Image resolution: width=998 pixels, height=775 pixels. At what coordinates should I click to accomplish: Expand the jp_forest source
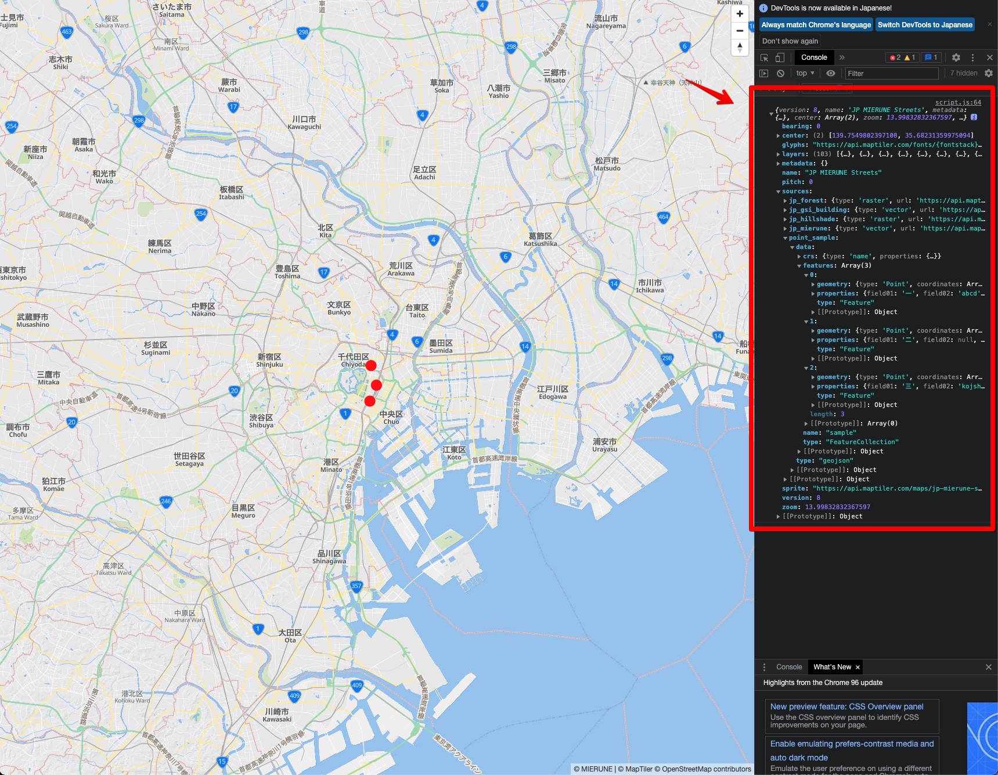pos(785,201)
